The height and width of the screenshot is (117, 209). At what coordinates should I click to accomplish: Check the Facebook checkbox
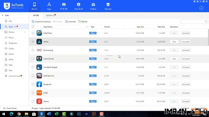tap(33, 84)
